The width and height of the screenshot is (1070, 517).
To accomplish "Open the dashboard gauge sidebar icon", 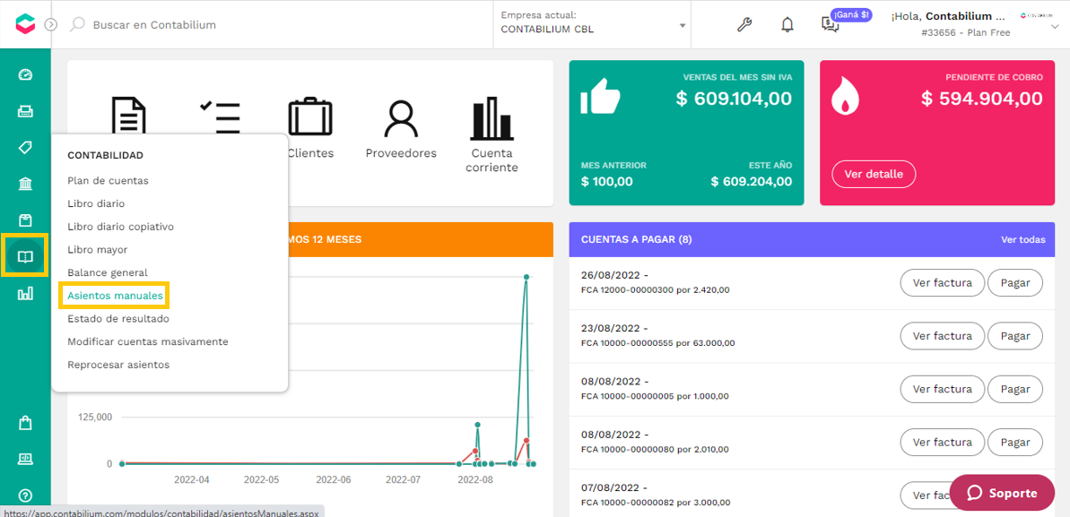I will click(x=25, y=74).
